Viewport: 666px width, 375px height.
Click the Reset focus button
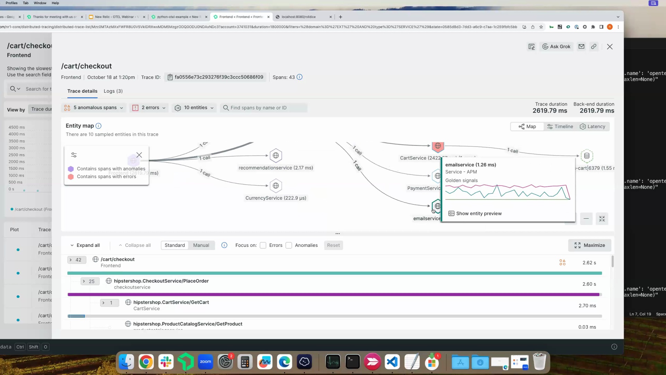[x=333, y=245]
